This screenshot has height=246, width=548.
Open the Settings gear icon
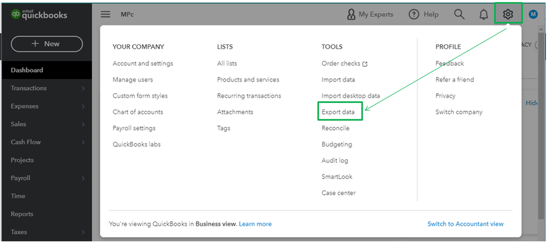pyautogui.click(x=508, y=14)
